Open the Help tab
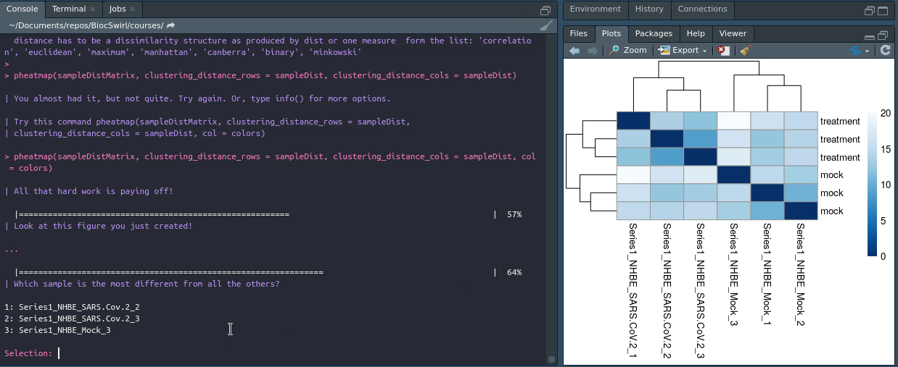 [696, 33]
